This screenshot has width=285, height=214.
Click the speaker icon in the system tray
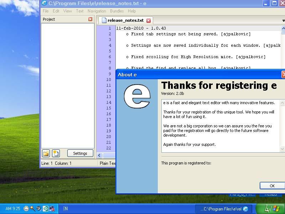[39, 209]
